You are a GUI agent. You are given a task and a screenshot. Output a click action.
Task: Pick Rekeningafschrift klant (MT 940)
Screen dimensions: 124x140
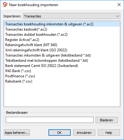point(62,45)
